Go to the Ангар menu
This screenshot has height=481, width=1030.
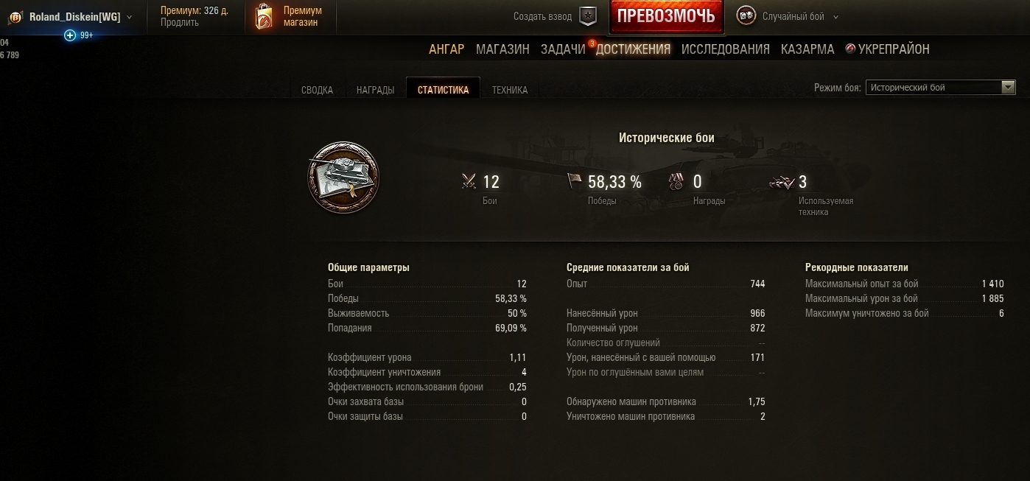click(x=446, y=49)
